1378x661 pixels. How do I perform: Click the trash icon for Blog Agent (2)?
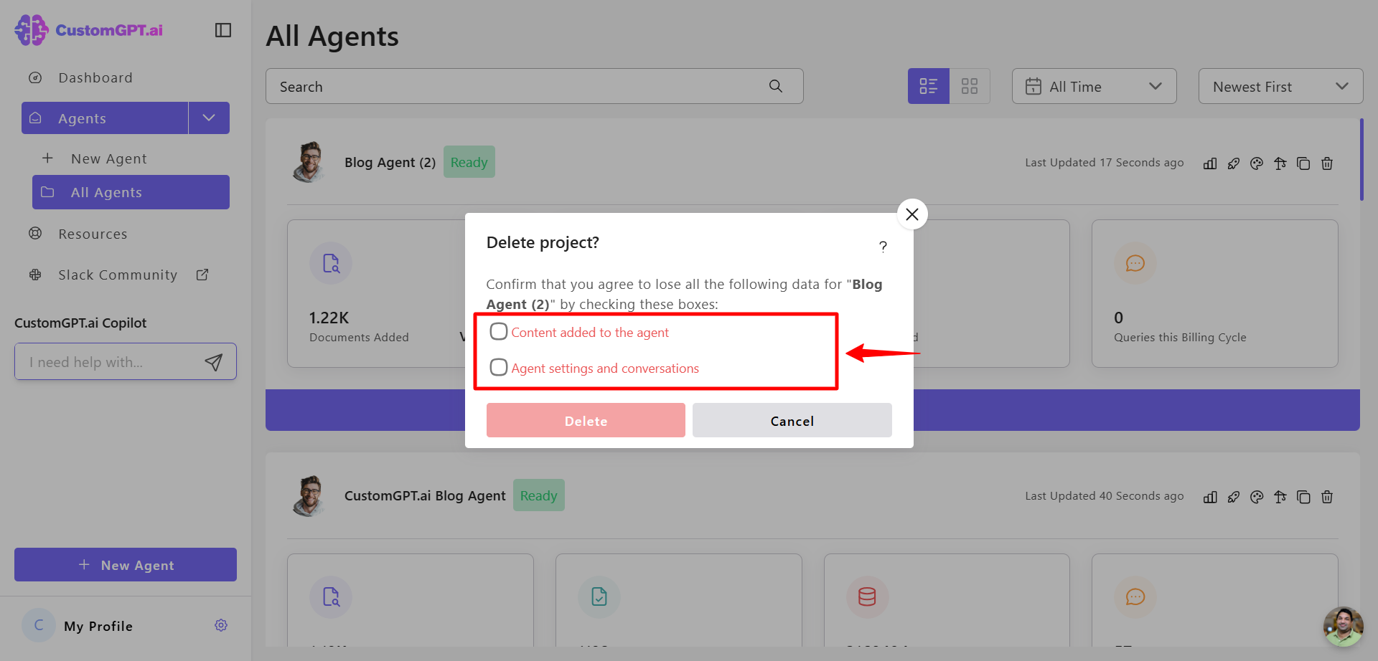[x=1327, y=163]
